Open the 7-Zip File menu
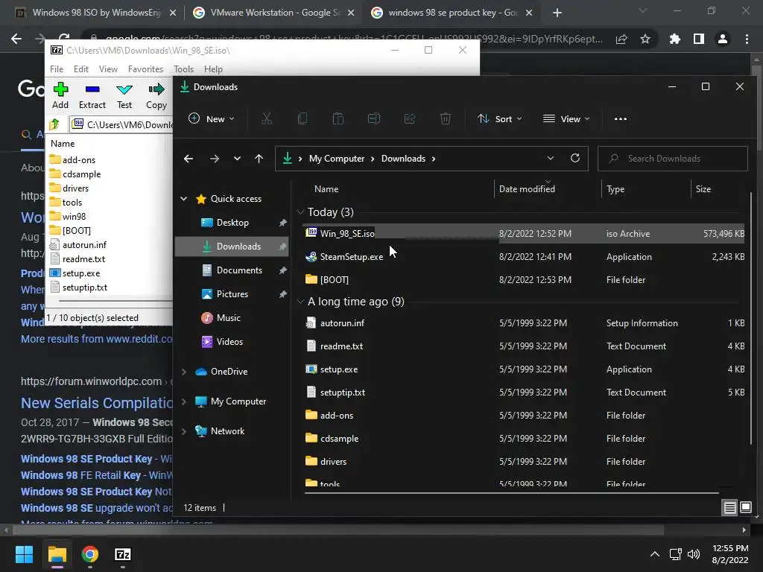Viewport: 763px width, 572px height. point(57,69)
